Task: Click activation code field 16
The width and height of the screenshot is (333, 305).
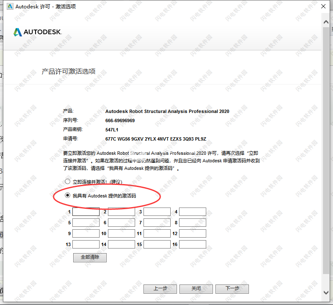Action: coord(192,244)
